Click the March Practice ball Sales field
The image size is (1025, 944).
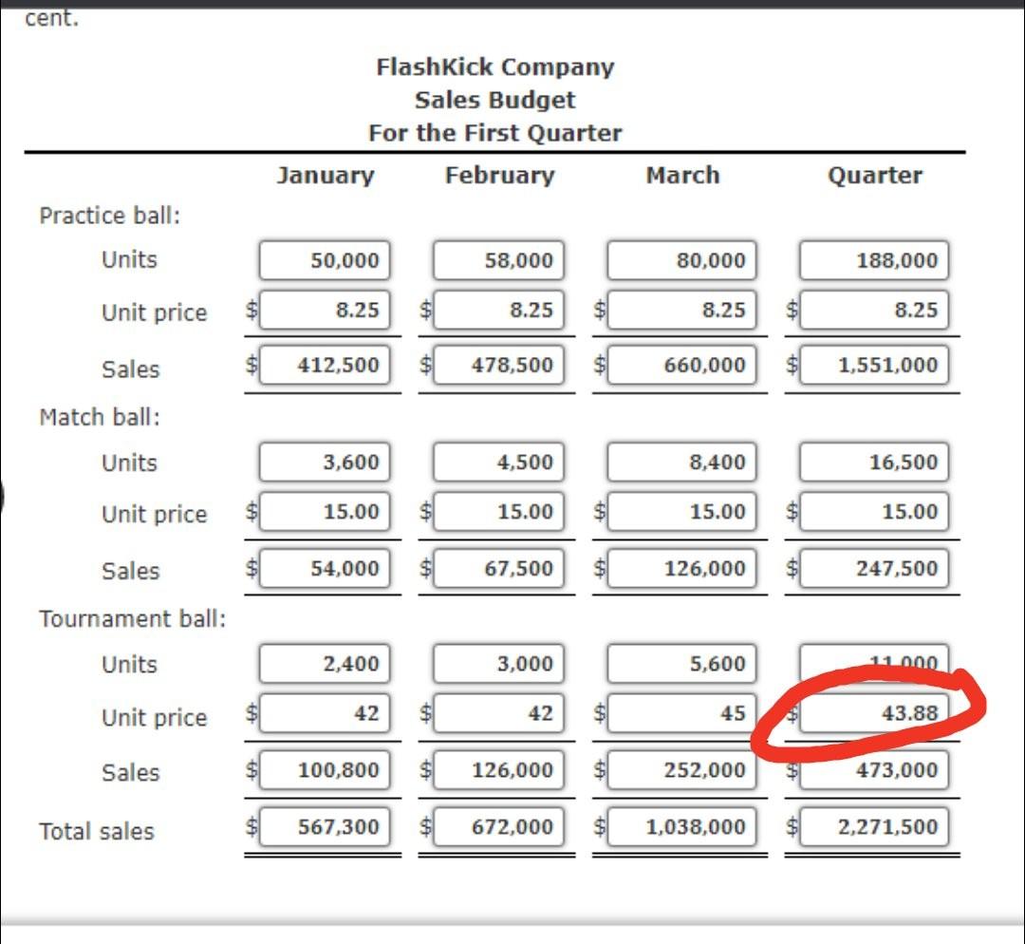click(681, 365)
